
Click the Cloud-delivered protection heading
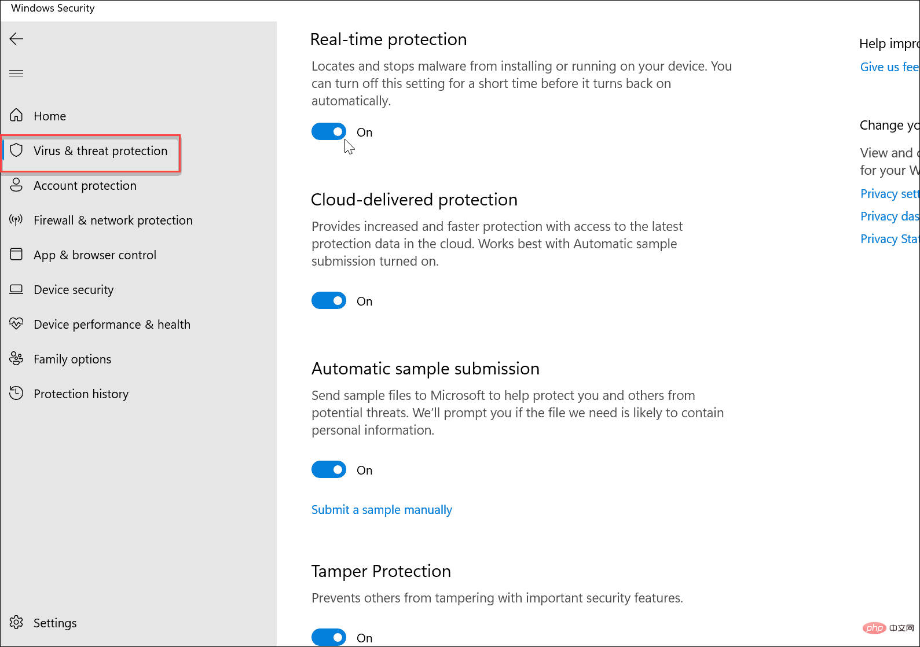pos(414,200)
